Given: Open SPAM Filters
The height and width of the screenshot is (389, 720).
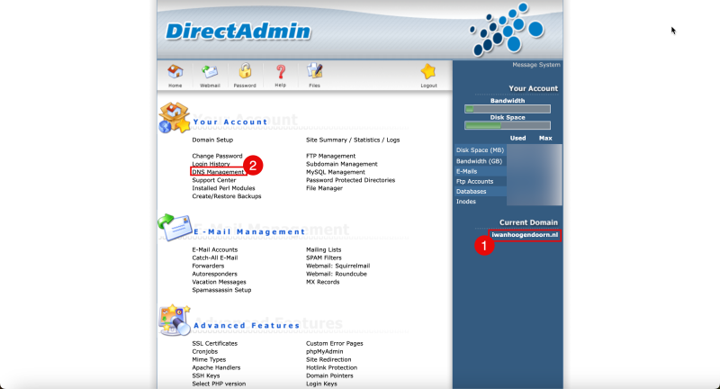Looking at the screenshot, I should point(324,258).
